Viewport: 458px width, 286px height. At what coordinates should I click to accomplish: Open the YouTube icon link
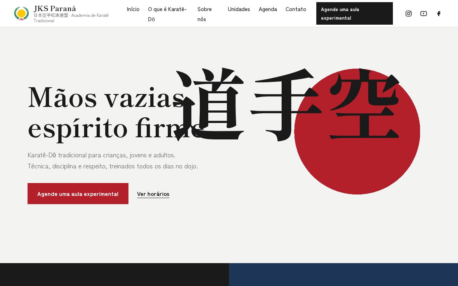click(x=424, y=14)
